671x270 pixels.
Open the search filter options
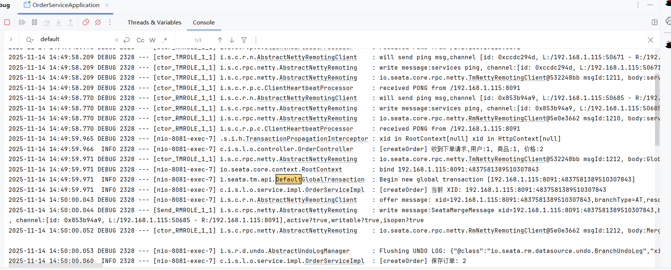244,40
